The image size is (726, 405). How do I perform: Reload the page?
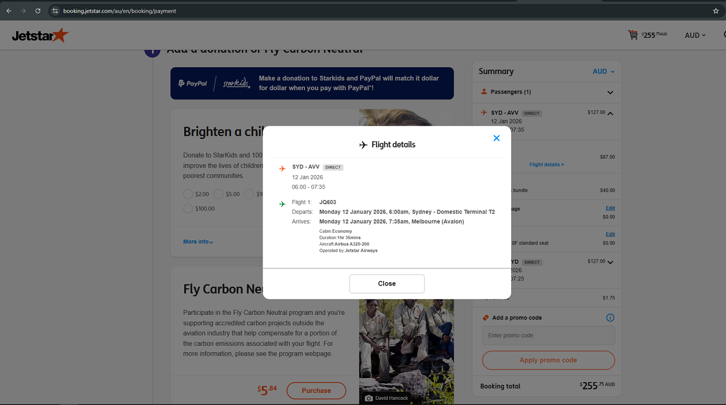(38, 11)
